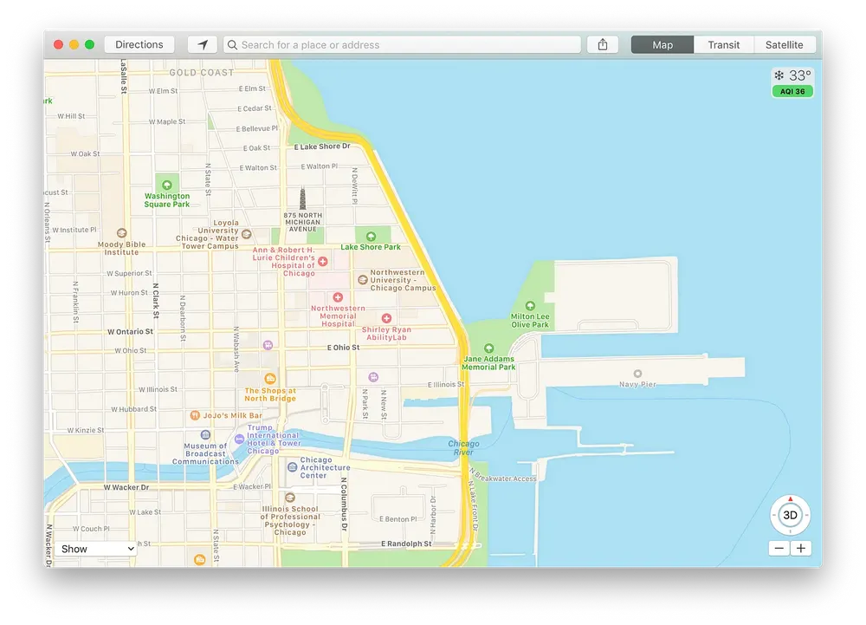Open the Share menu icon
The width and height of the screenshot is (866, 625).
tap(603, 44)
